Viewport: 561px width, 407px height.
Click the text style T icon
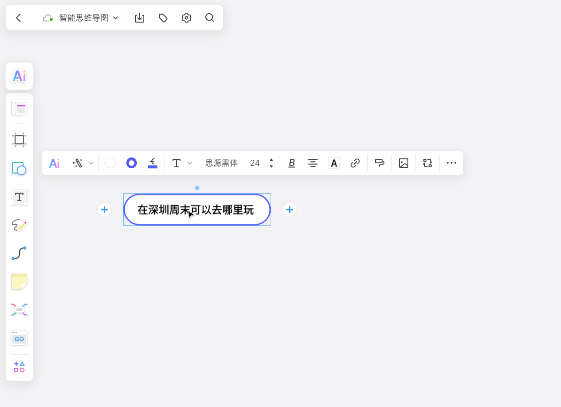(176, 163)
